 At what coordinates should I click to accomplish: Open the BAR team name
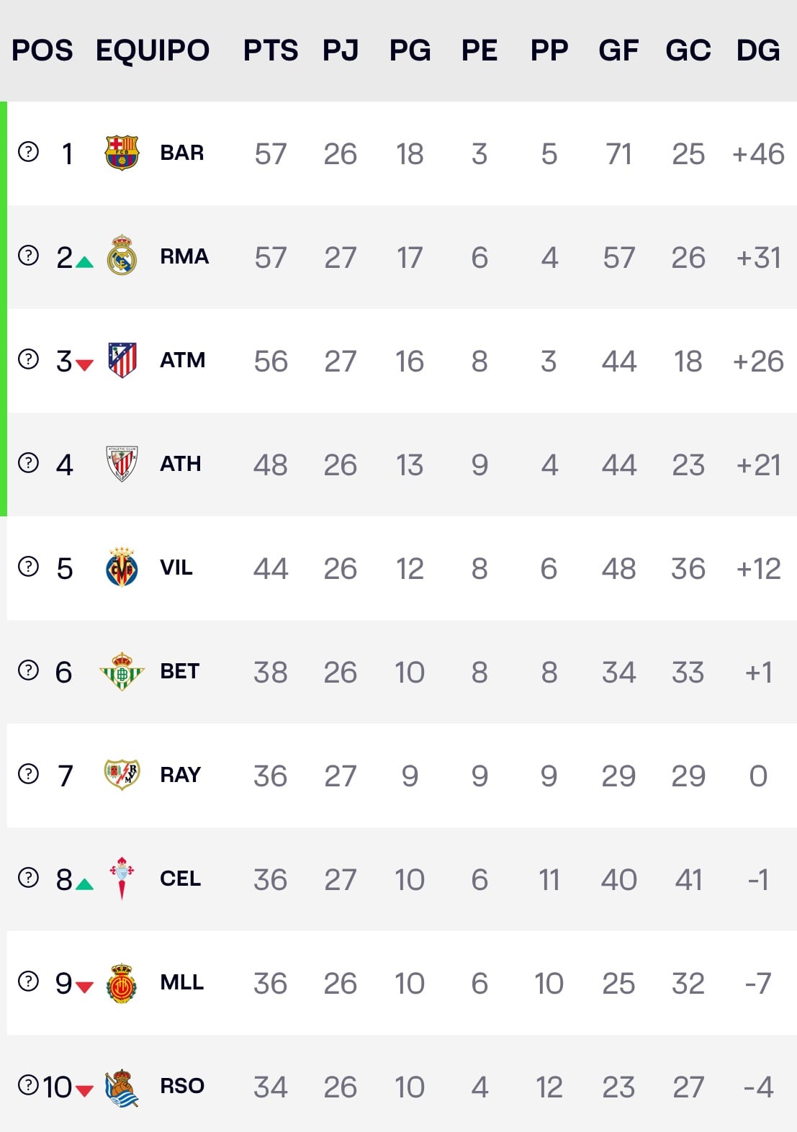[181, 153]
